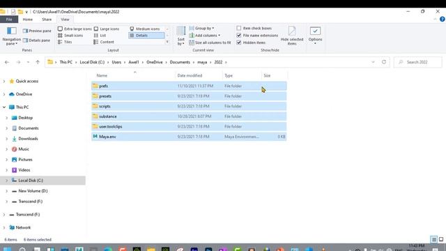Viewport: 446px width, 251px height.
Task: Switch to details view in status bar
Action: pos(433,239)
